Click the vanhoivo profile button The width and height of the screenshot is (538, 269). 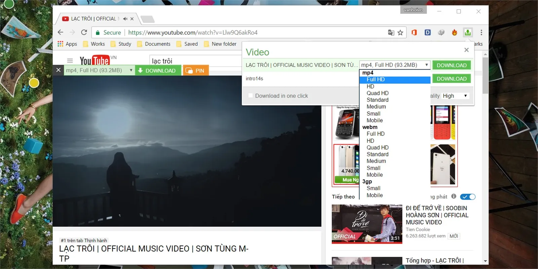[413, 10]
